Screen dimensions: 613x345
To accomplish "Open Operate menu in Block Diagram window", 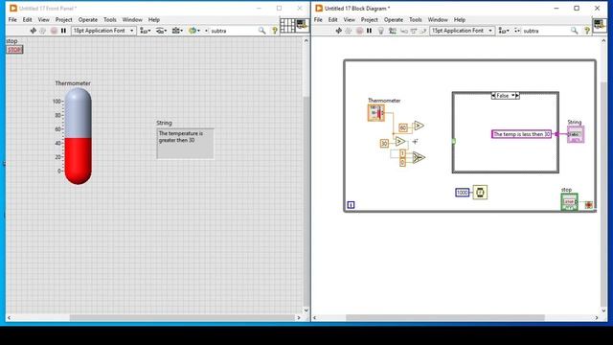I will pyautogui.click(x=394, y=19).
